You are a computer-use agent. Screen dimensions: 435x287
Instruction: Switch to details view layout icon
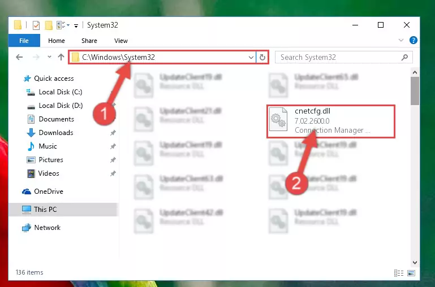point(399,273)
